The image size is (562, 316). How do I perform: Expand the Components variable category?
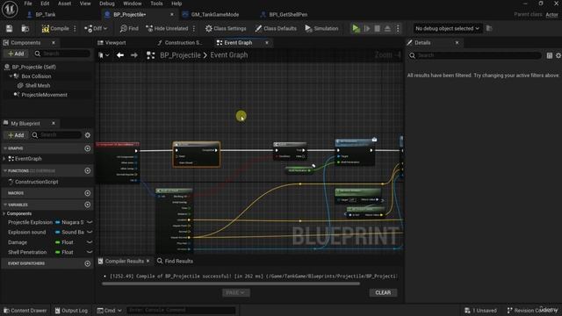click(x=4, y=213)
